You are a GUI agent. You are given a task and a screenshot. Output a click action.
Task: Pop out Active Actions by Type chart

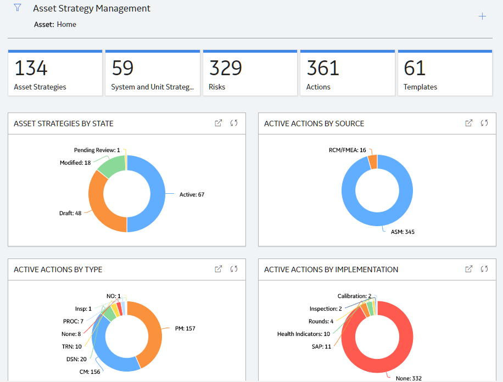click(x=218, y=269)
